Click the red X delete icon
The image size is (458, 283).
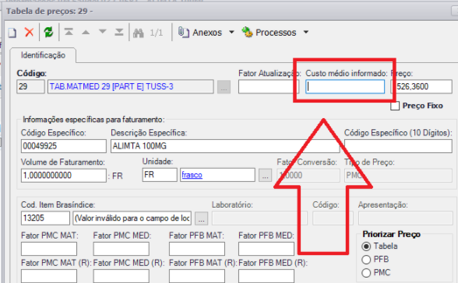[30, 32]
